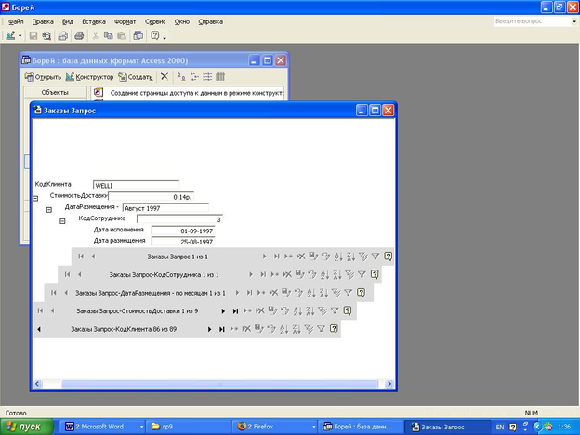Click the СтоимостьДоставки field showing 0,14р.
580x435 pixels.
(151, 197)
